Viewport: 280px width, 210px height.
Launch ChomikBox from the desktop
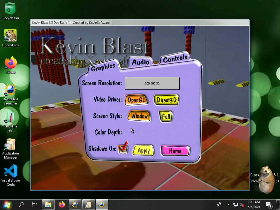click(10, 38)
